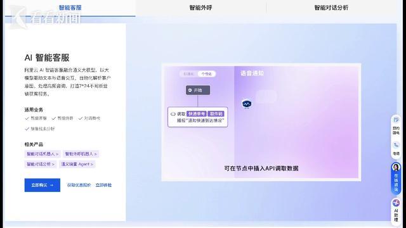
Task: Switch to the 智能客服 tab
Action: click(x=70, y=8)
